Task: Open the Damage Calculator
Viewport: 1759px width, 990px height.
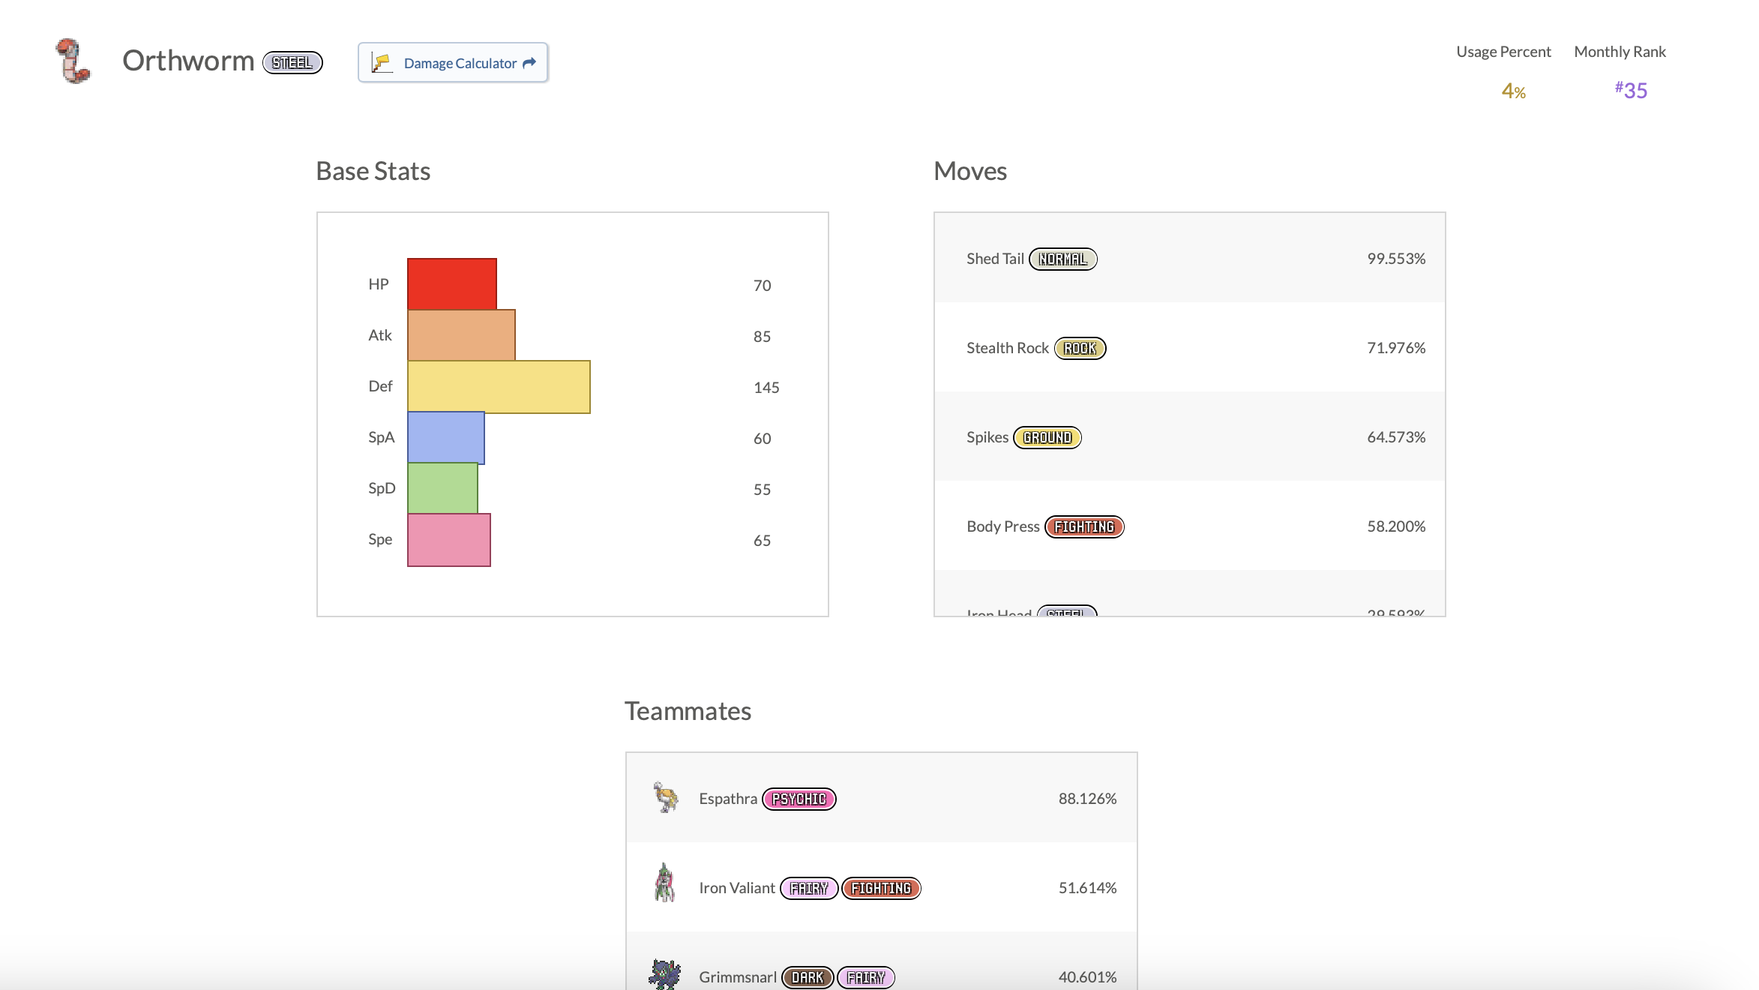Action: click(453, 63)
